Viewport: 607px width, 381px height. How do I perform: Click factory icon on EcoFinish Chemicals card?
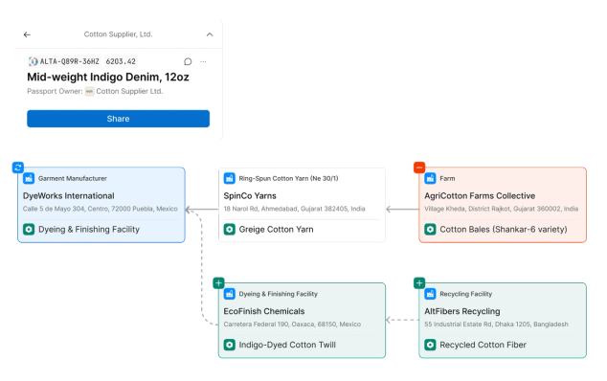click(x=230, y=294)
